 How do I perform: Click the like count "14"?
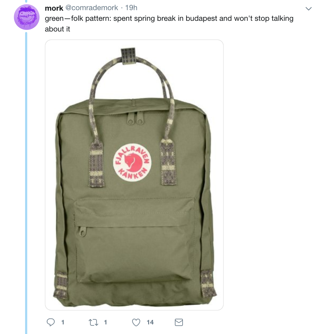click(150, 323)
